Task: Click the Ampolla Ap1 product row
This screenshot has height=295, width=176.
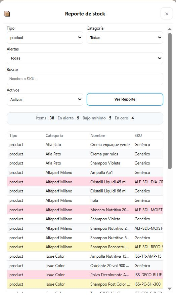Action: 85,173
